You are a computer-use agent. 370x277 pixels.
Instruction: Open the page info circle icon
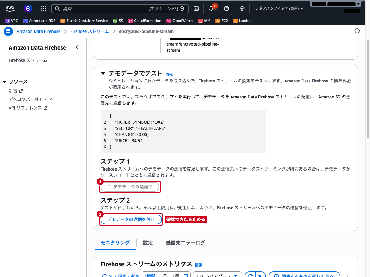(357, 31)
